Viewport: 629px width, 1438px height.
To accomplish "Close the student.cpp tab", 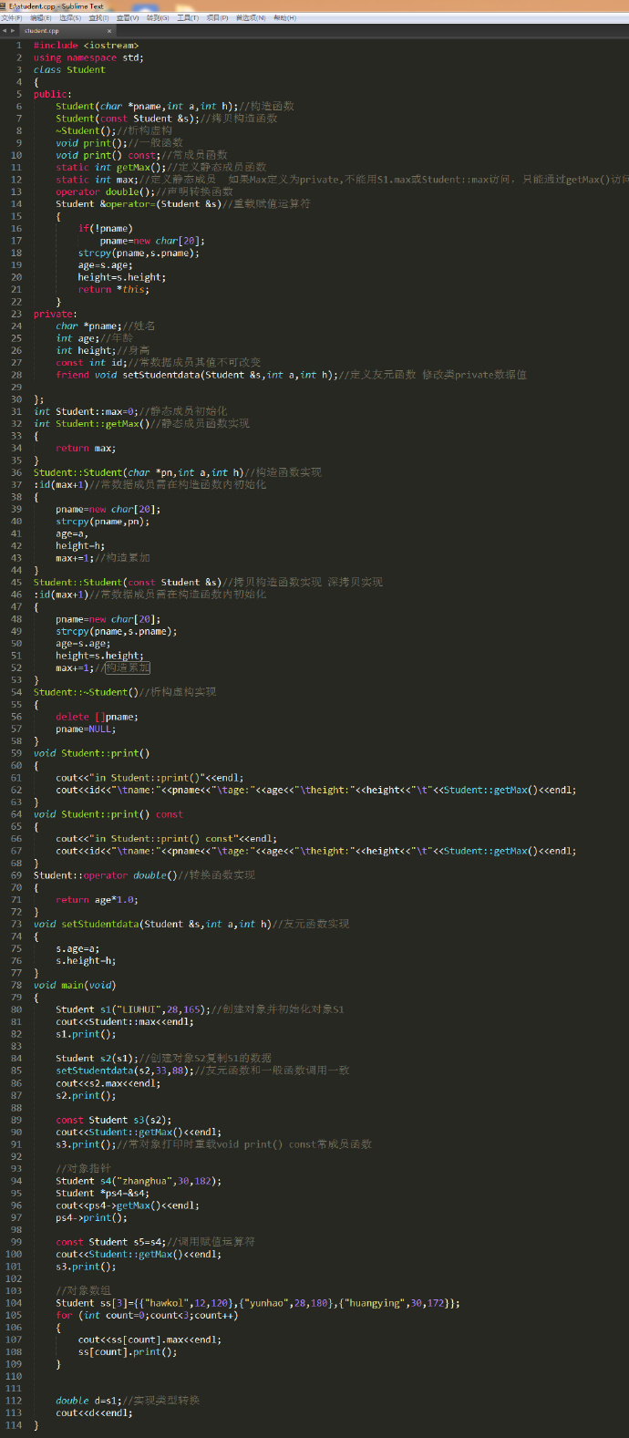I will 108,30.
